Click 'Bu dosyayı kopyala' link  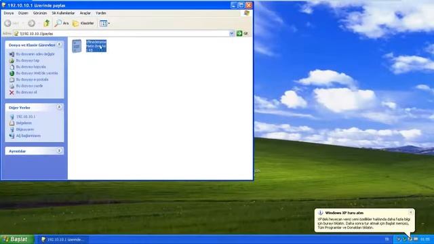31,67
